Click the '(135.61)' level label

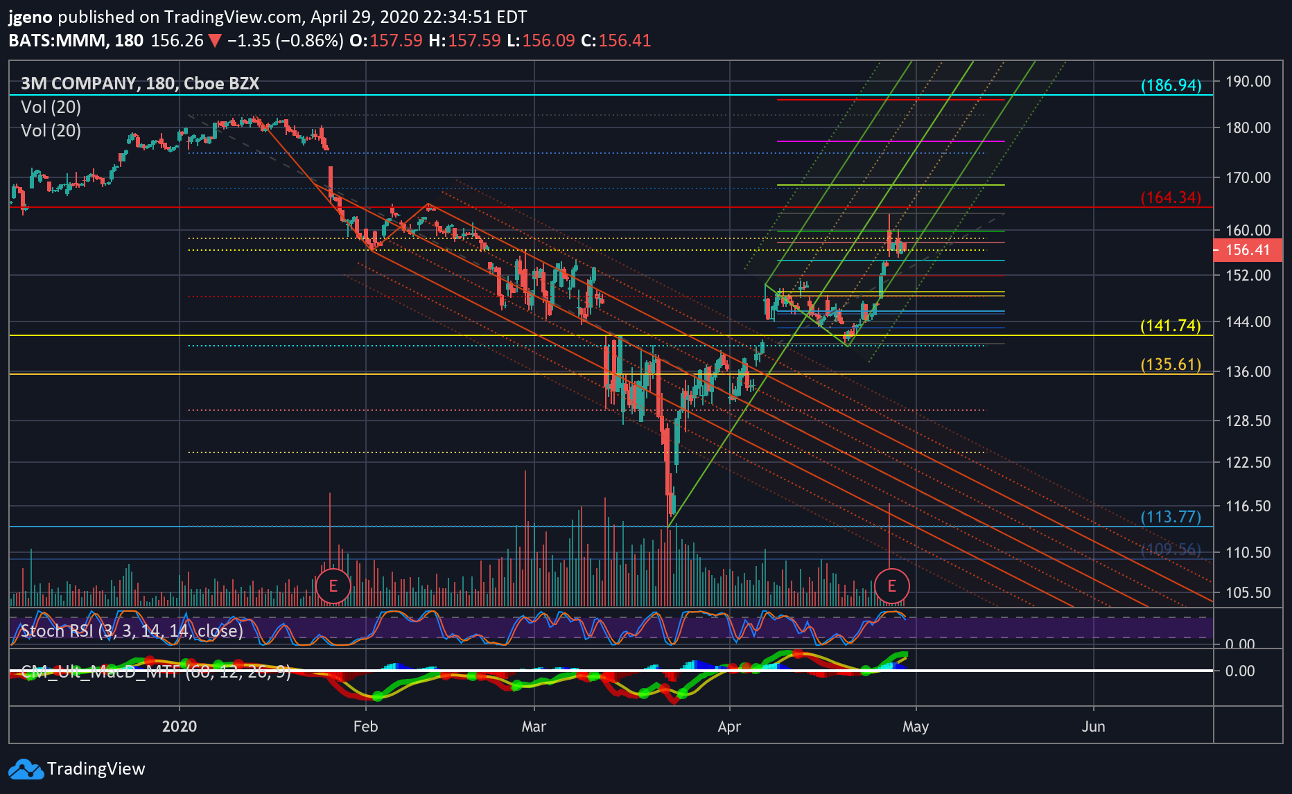click(x=1171, y=364)
